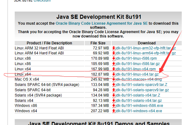Viewport: 188px width, 125px height.
Task: Open the Oracle Binary Code License Agreement link
Action: [102, 23]
